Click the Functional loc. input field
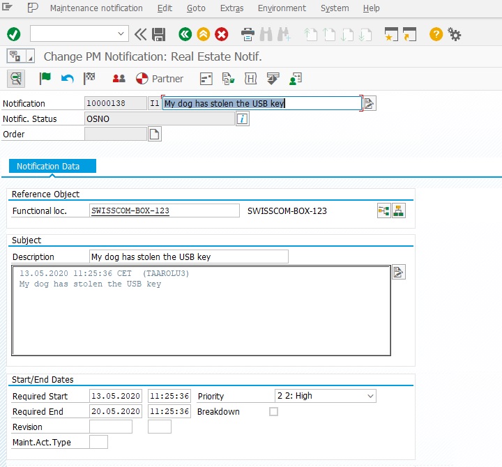This screenshot has height=467, width=502. (165, 210)
